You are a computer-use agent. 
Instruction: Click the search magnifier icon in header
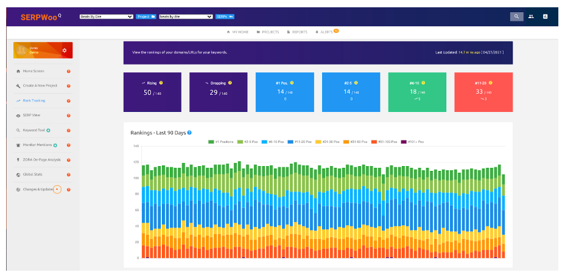point(516,16)
